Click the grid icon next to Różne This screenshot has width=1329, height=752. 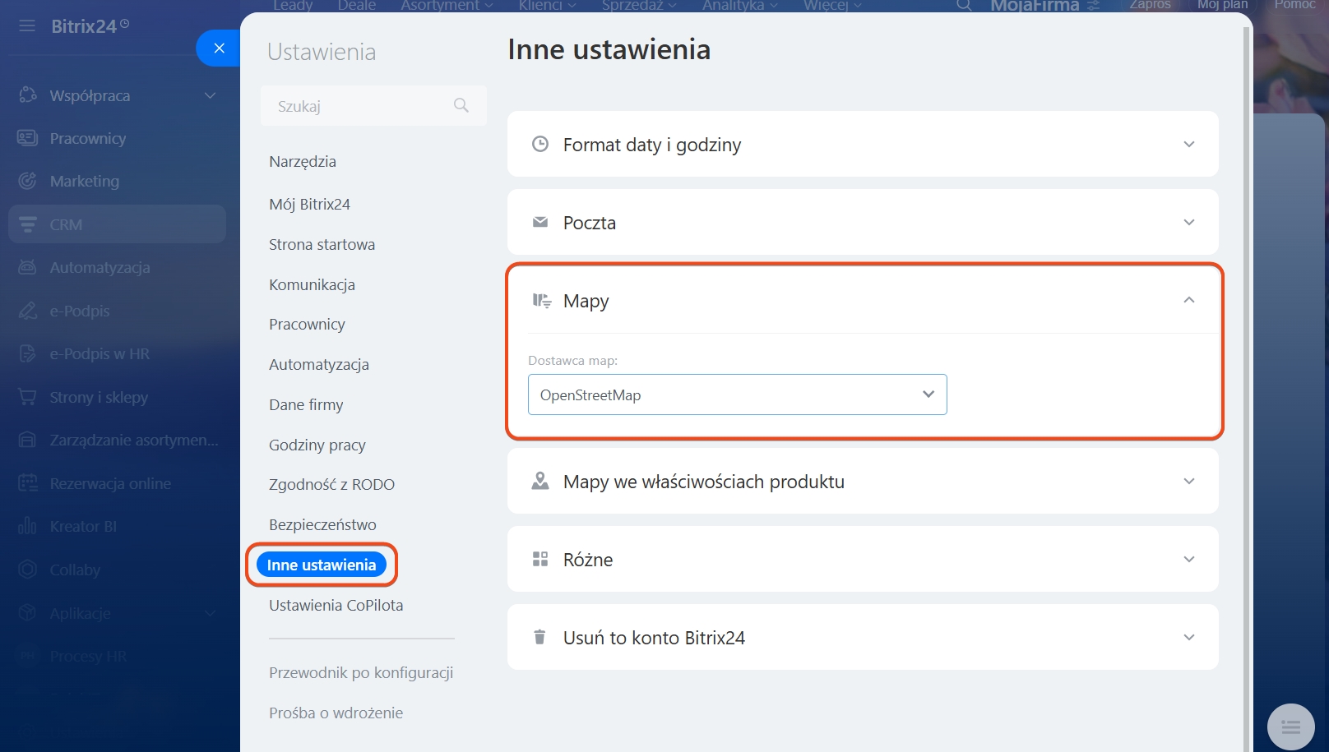tap(540, 560)
